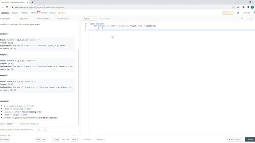Open a new browser tab
The image size is (255, 143).
tap(32, 2)
